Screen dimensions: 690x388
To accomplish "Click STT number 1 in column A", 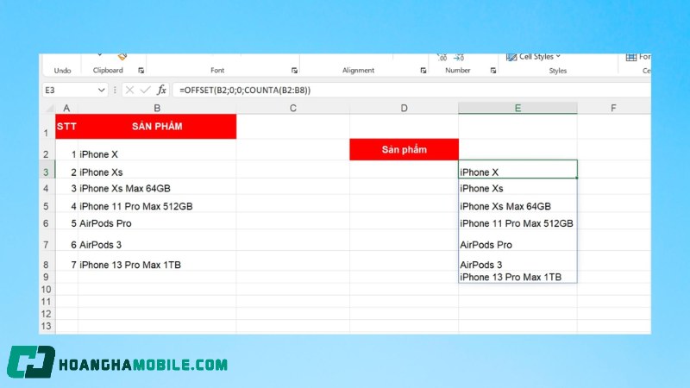I will point(66,150).
